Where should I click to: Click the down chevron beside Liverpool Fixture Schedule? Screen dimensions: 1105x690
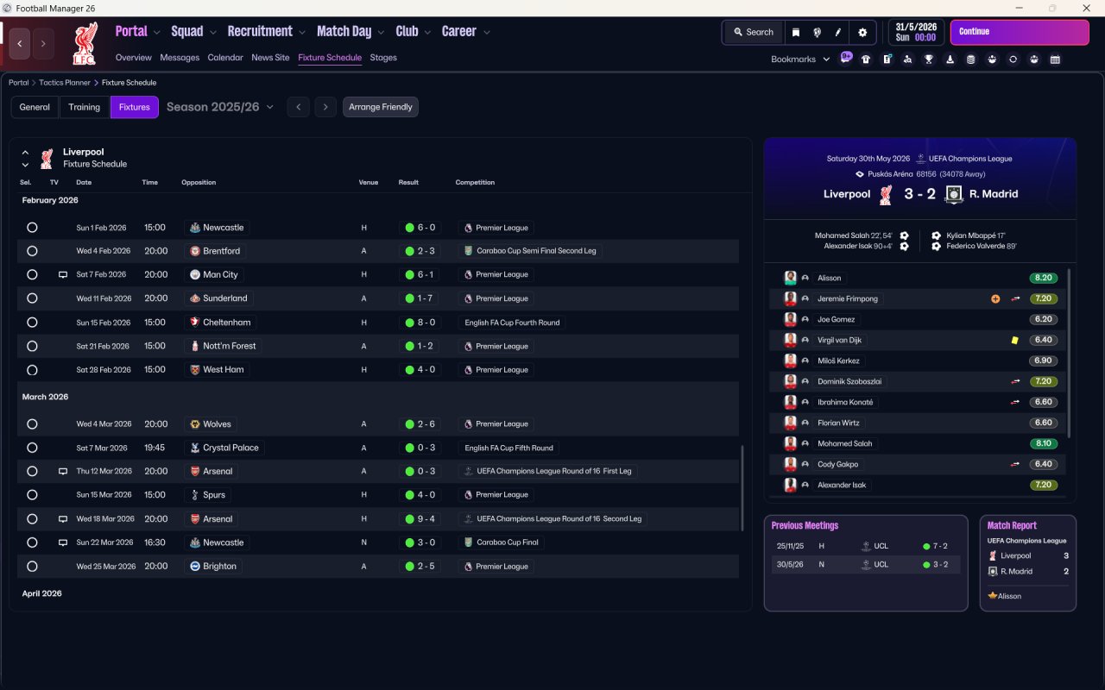pyautogui.click(x=25, y=164)
